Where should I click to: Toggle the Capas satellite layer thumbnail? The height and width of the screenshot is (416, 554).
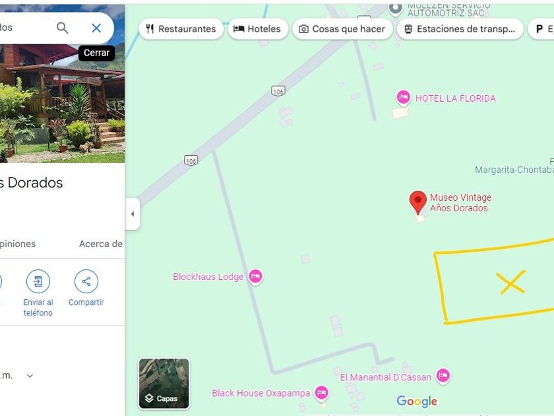tap(164, 384)
